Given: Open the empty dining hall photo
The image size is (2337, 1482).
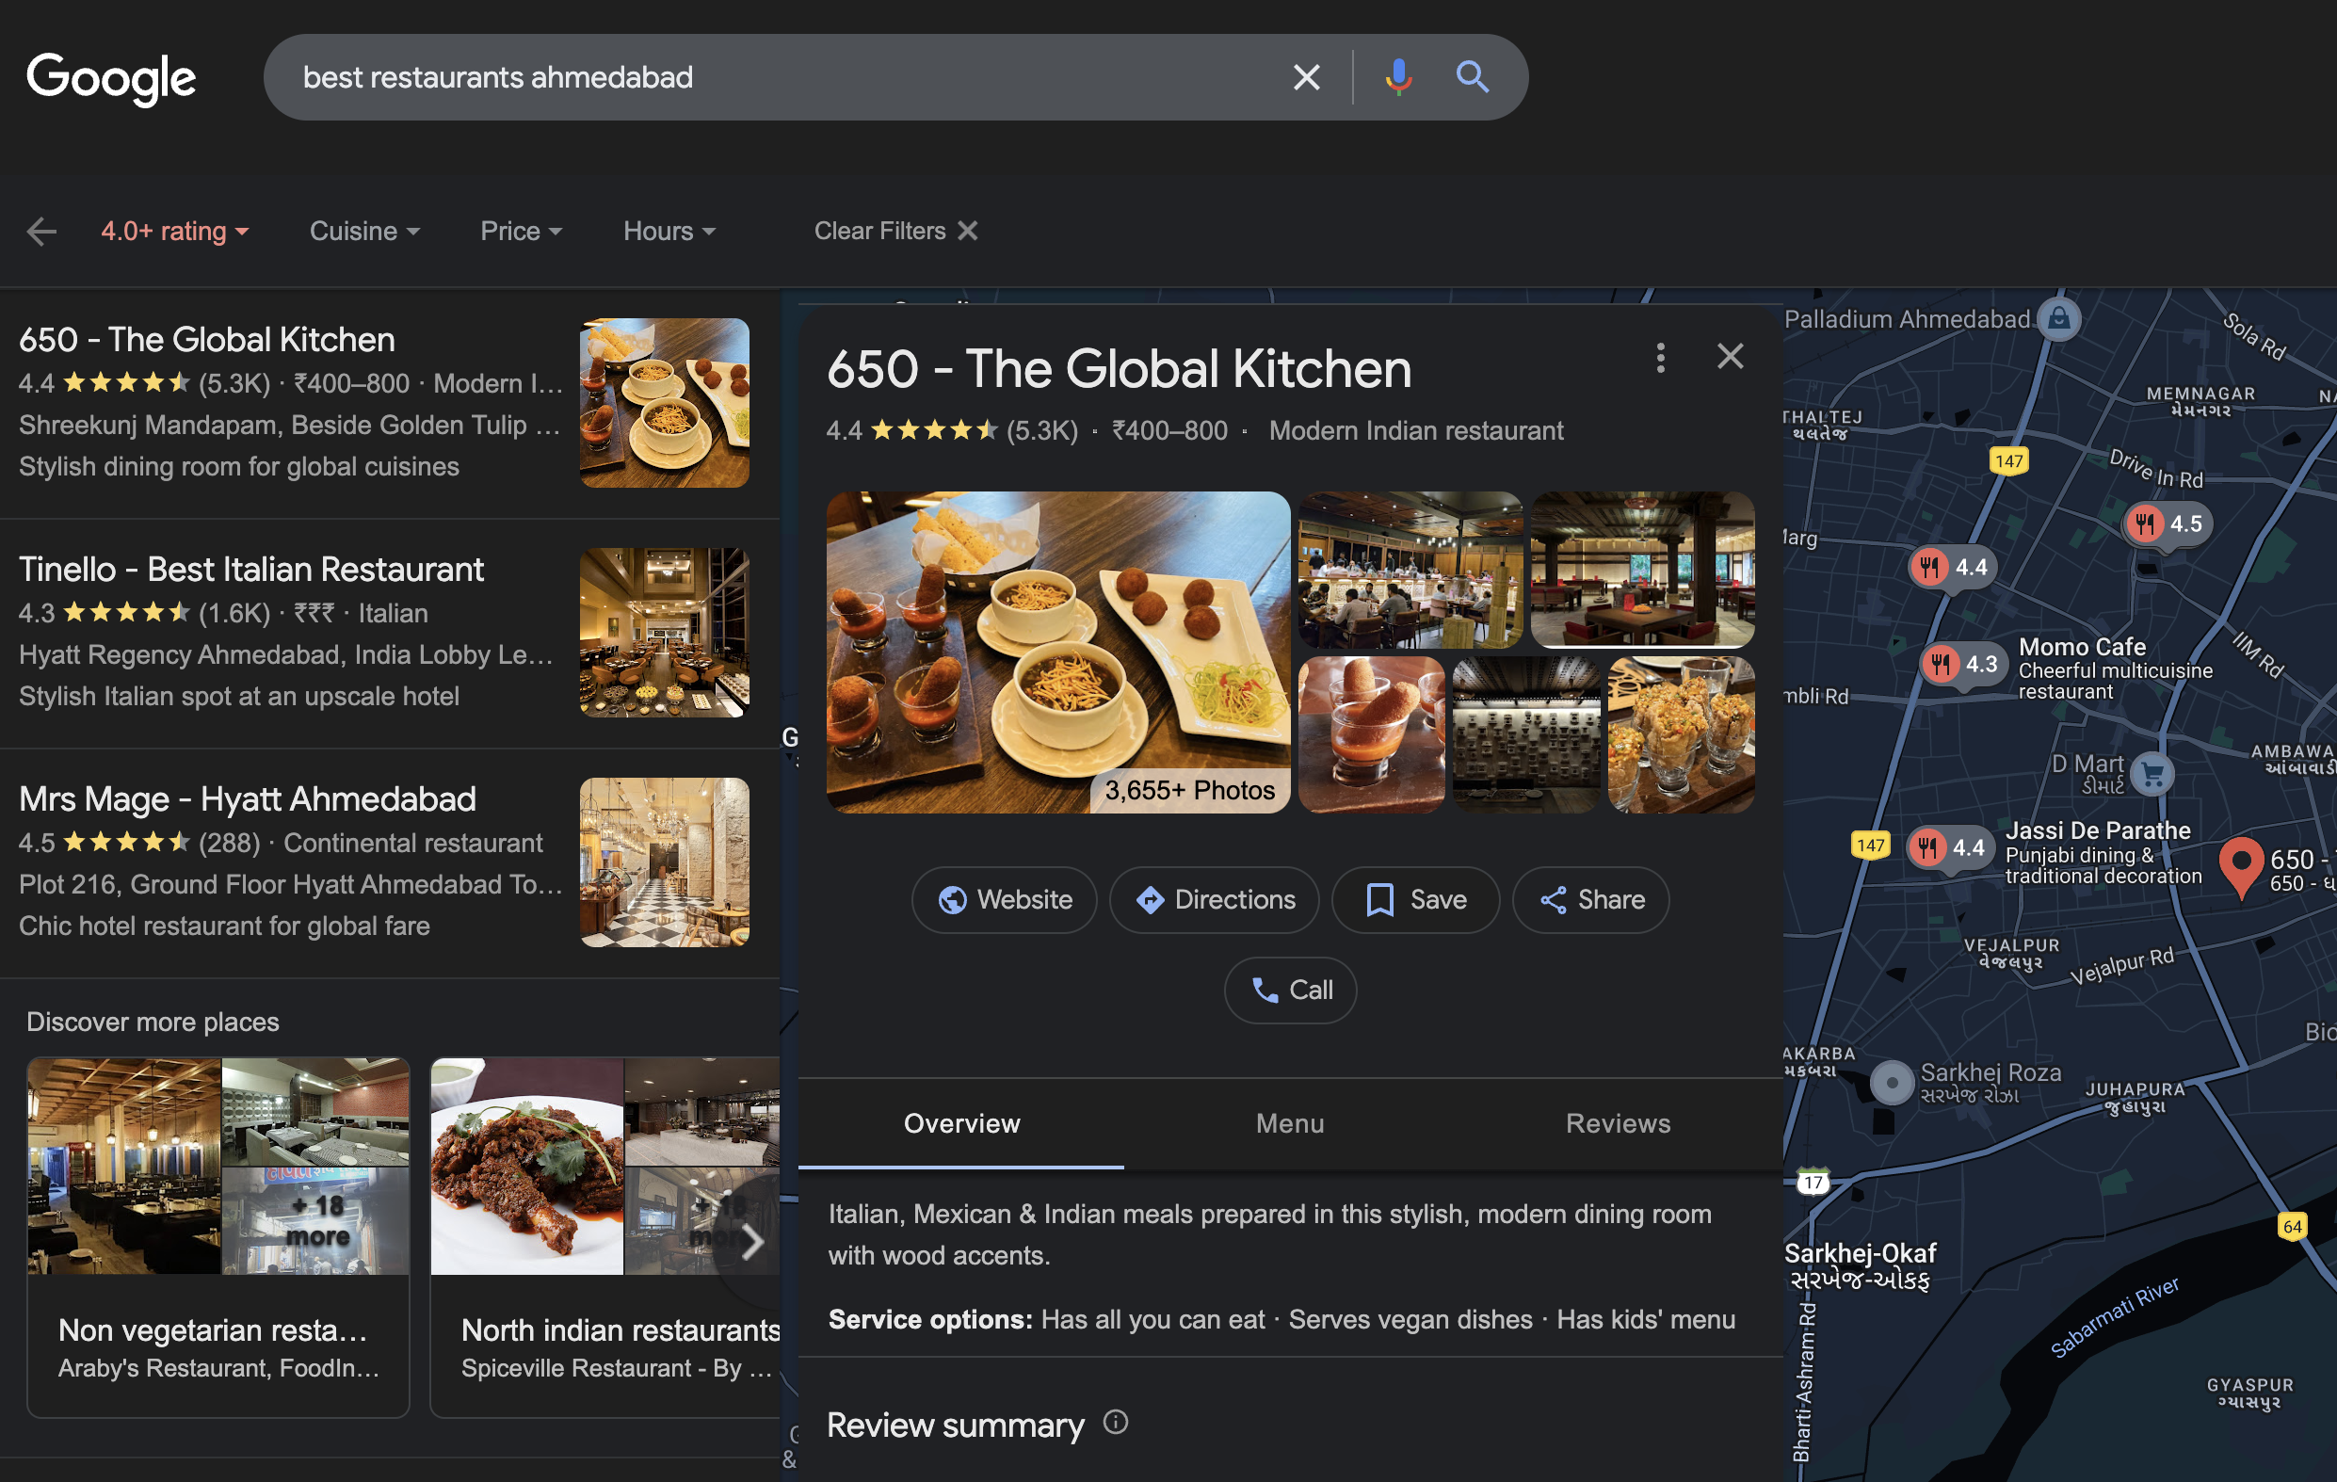Looking at the screenshot, I should [1642, 570].
